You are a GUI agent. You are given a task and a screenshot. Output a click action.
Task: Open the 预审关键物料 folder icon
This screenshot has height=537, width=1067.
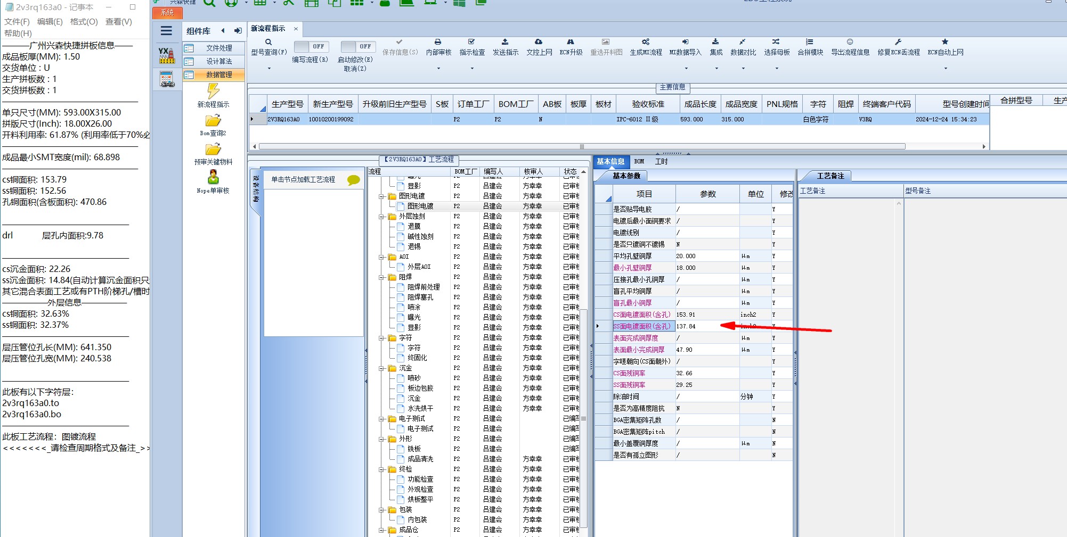(213, 150)
